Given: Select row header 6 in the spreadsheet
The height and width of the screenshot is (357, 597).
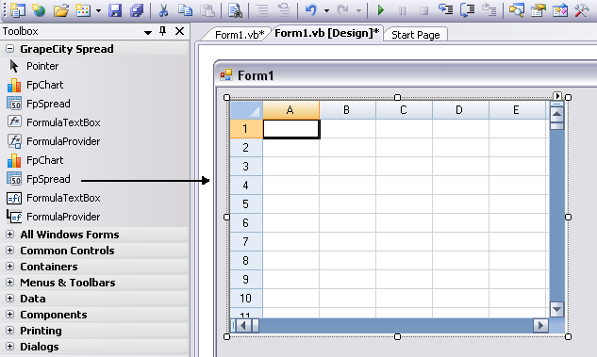Looking at the screenshot, I should click(x=246, y=223).
